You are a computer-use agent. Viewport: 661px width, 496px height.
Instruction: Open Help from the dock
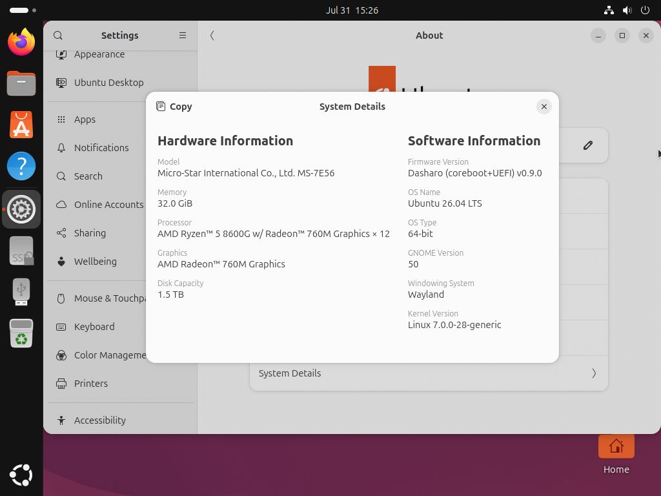pos(21,166)
